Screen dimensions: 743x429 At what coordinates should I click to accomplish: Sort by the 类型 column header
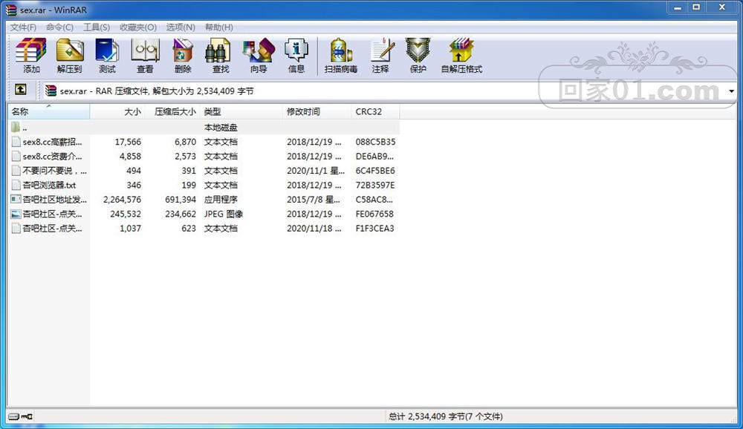[241, 112]
